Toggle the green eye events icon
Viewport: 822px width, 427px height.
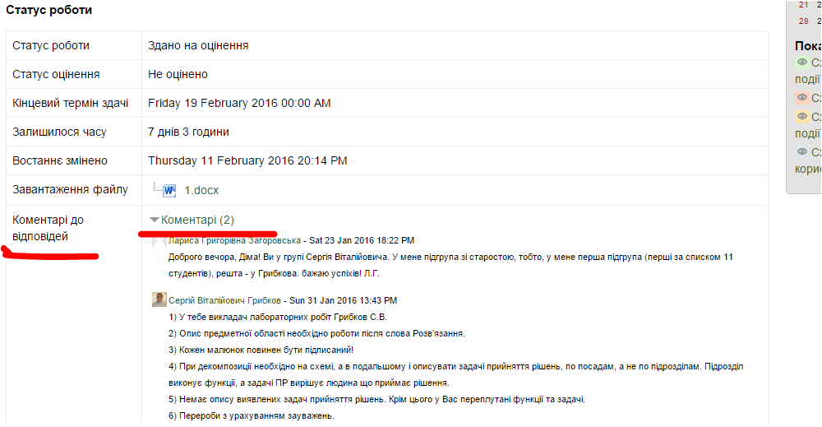coord(802,63)
